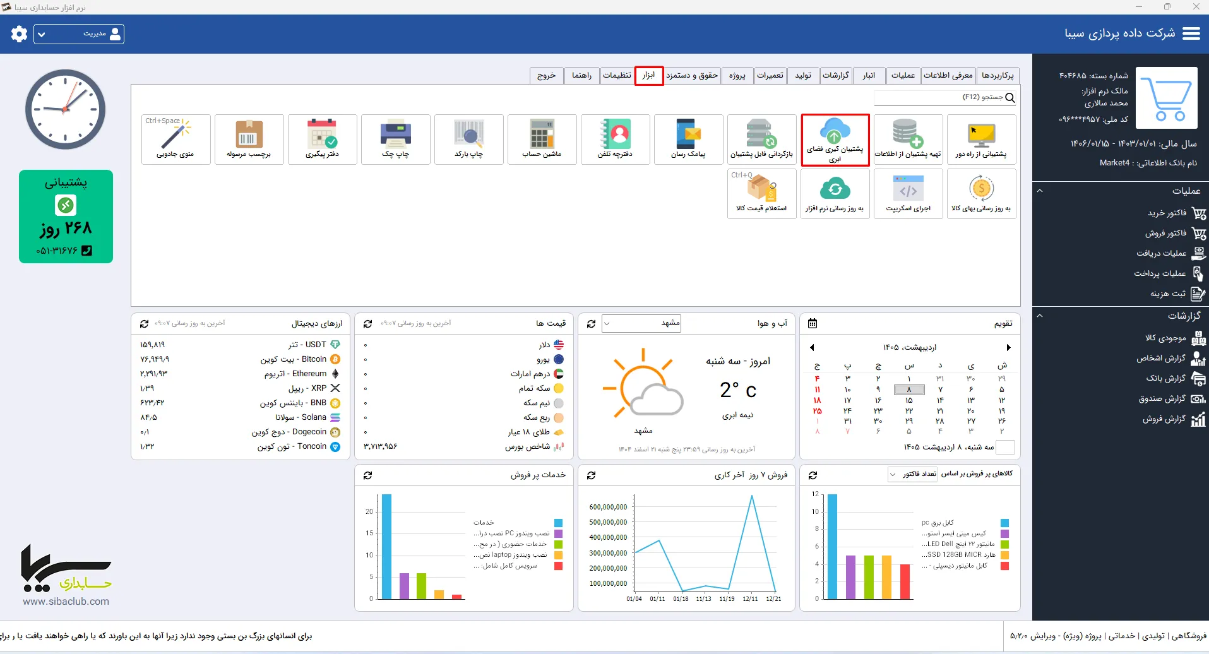Expand the مدیریت user dropdown

coord(79,34)
